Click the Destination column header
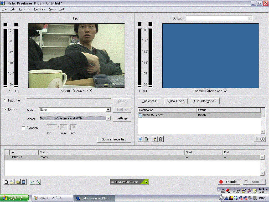Image resolution: width=269 pixels, height=202 pixels. pos(167,110)
